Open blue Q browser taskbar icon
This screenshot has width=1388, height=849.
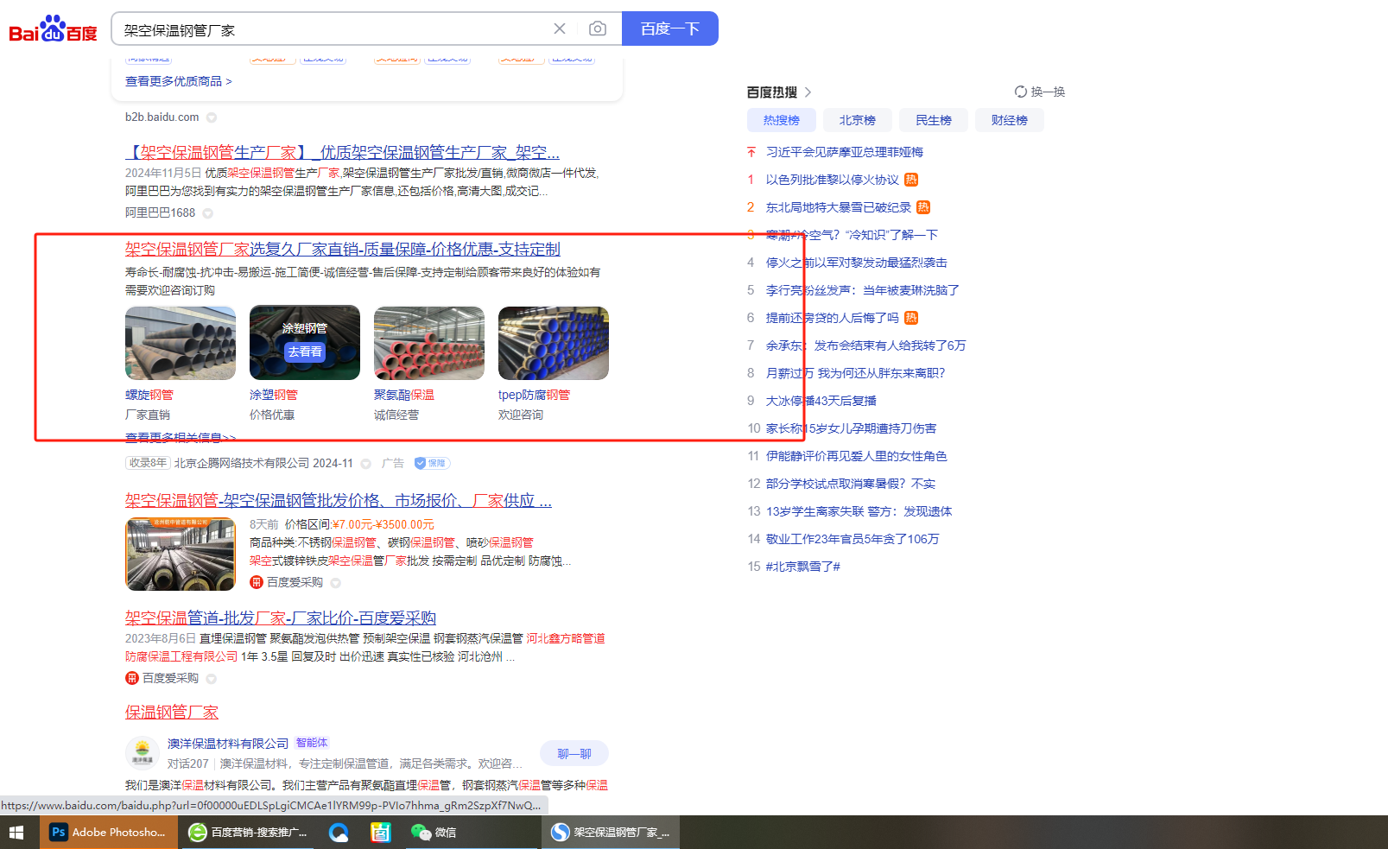(339, 832)
